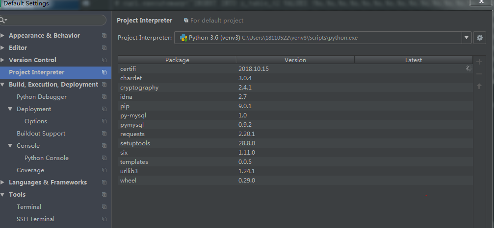This screenshot has width=494, height=228.
Task: Click project-level icon beside Console
Action: (104, 146)
